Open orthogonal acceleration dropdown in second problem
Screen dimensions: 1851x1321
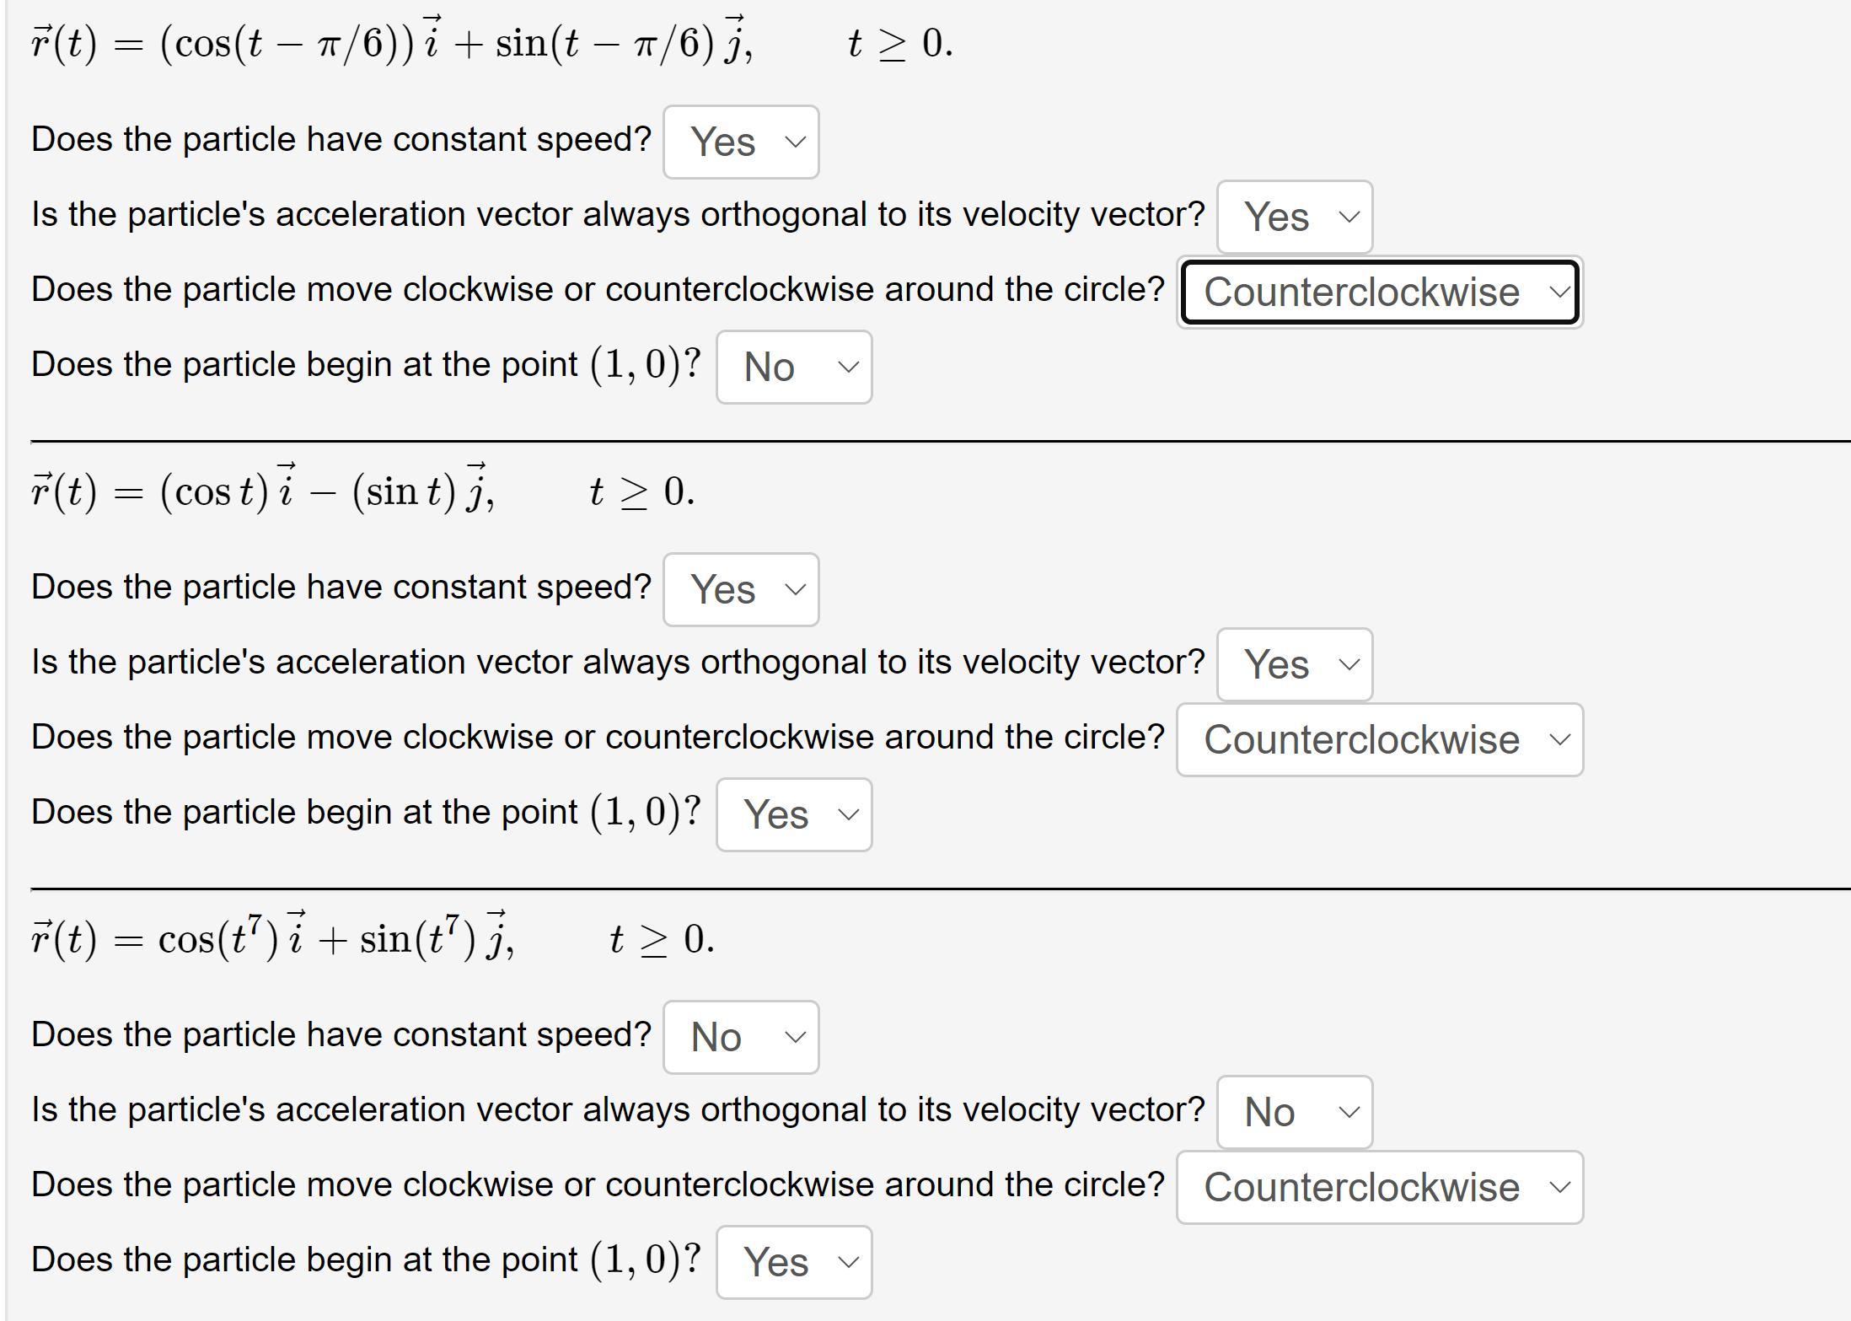click(1294, 664)
